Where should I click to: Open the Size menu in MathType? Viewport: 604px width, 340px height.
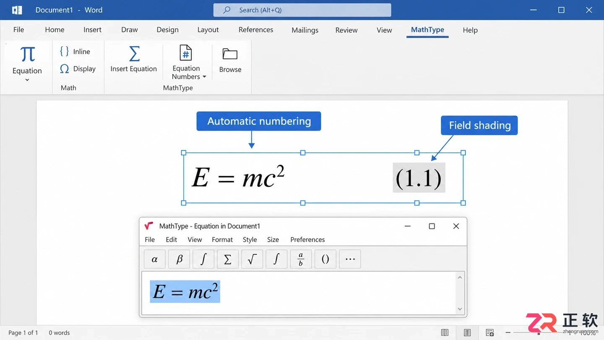[x=273, y=240]
